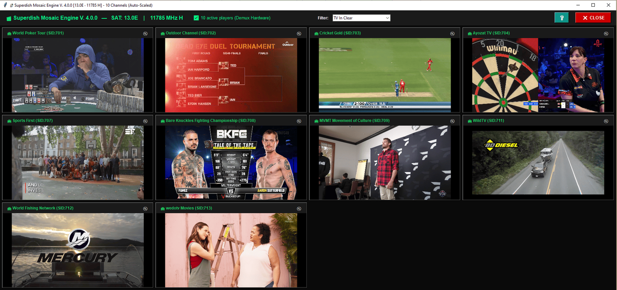
Task: Click the '11785 MHz H' frequency text
Action: 166,18
